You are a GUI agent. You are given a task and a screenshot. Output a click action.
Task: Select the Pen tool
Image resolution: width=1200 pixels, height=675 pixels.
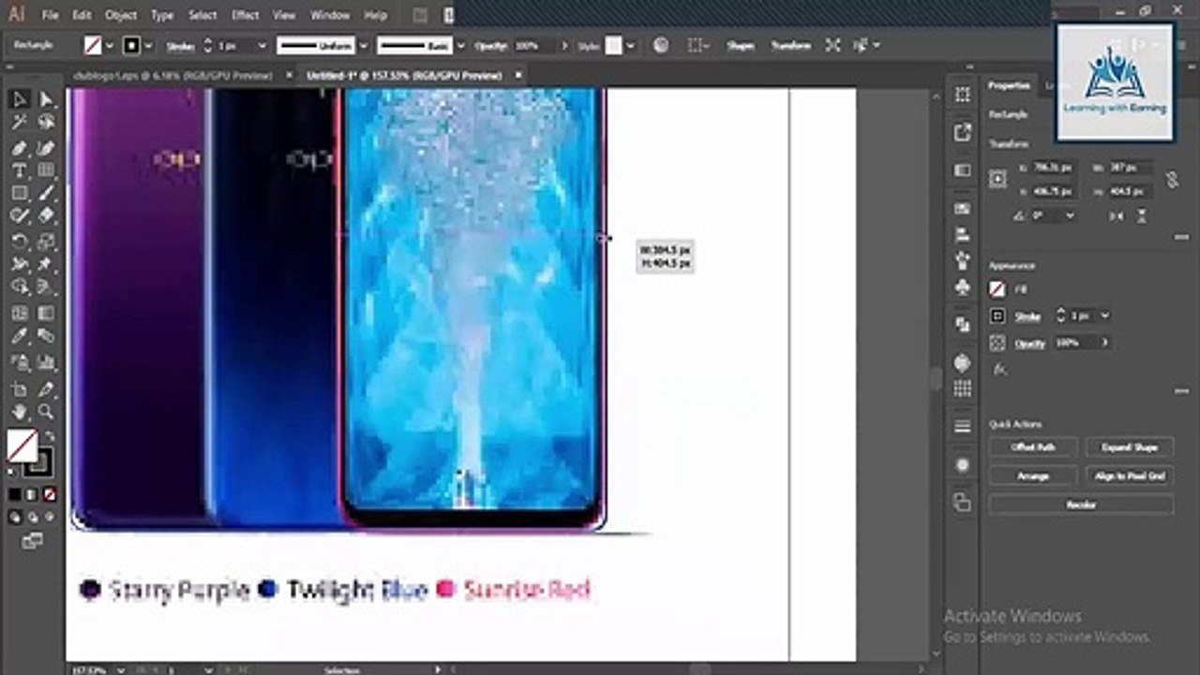20,147
